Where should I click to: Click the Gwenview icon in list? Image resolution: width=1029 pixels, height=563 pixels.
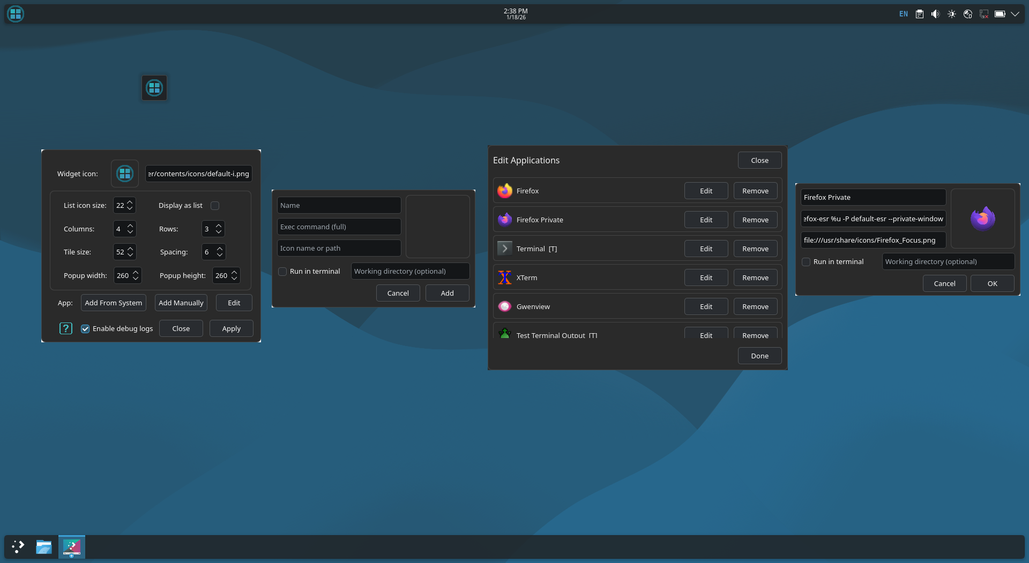(x=505, y=306)
